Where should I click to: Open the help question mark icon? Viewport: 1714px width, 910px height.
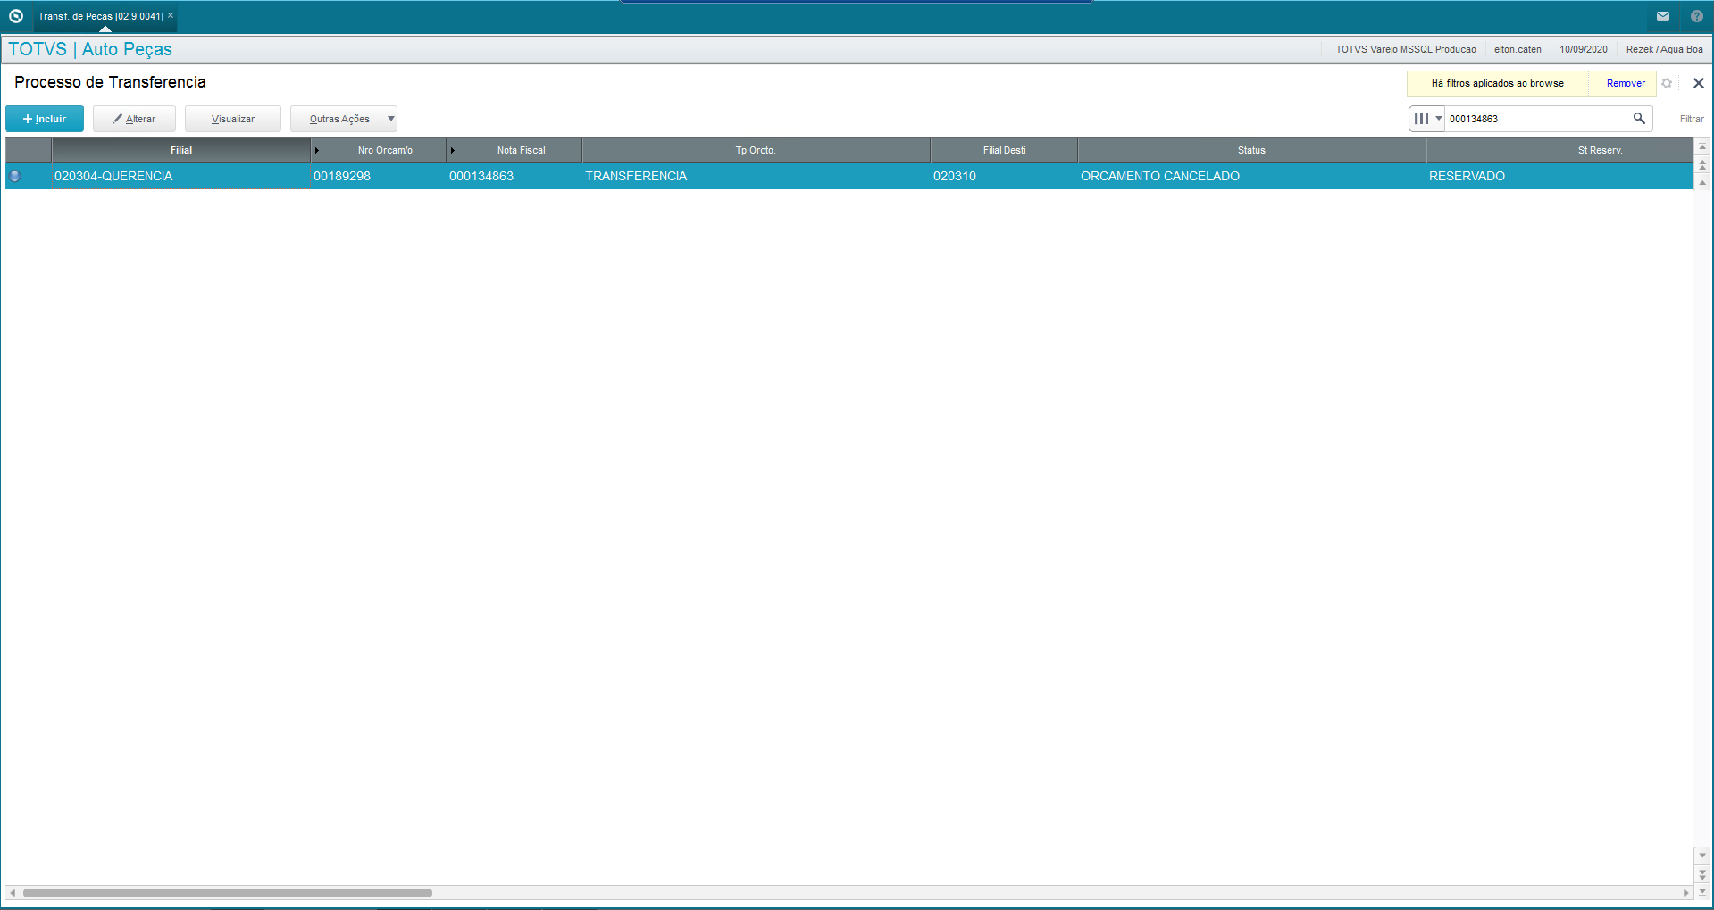(1697, 16)
